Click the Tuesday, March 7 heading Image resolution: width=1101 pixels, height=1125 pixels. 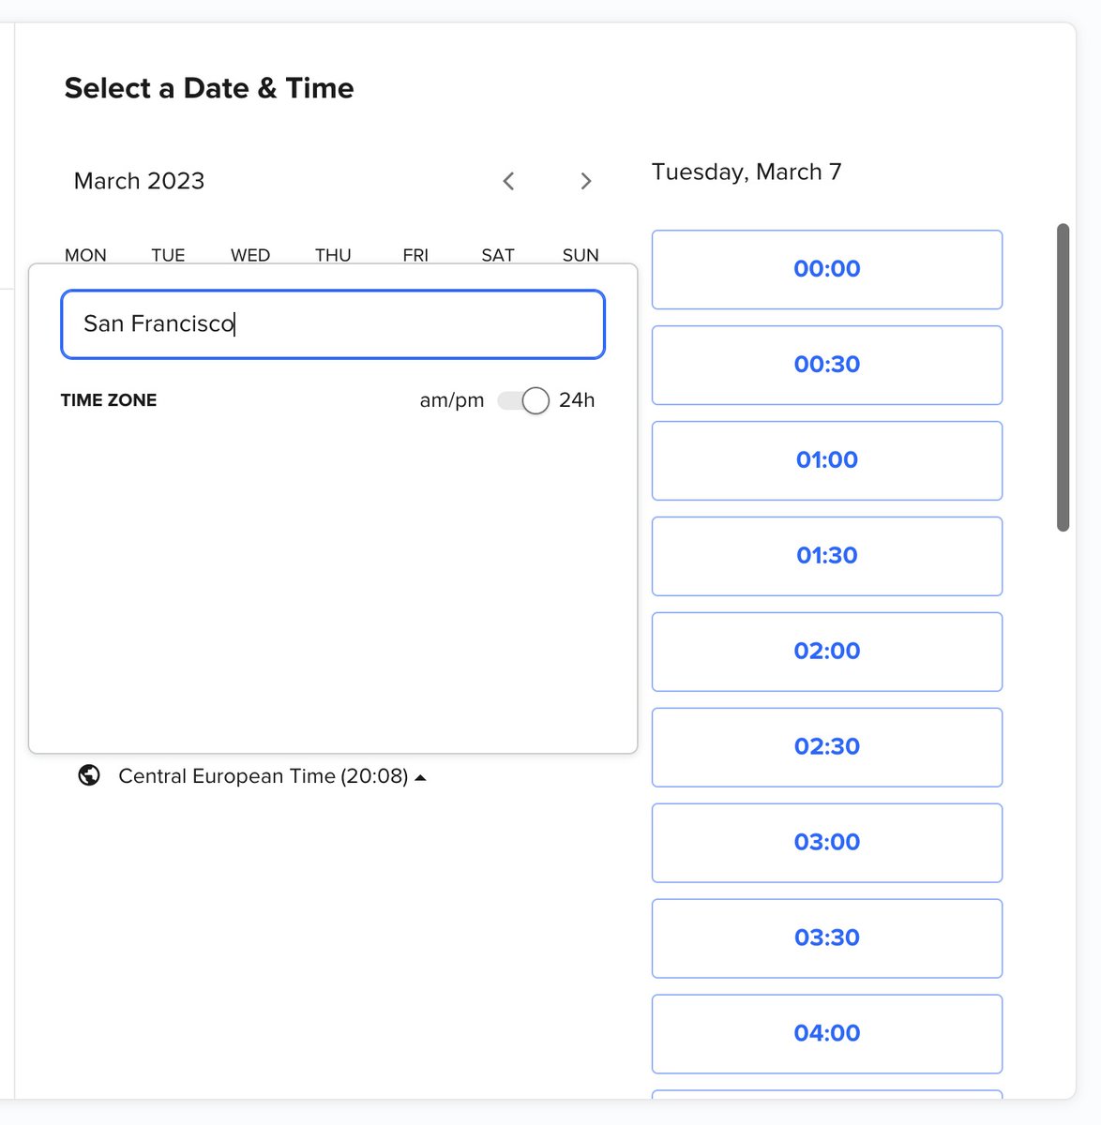(x=747, y=172)
